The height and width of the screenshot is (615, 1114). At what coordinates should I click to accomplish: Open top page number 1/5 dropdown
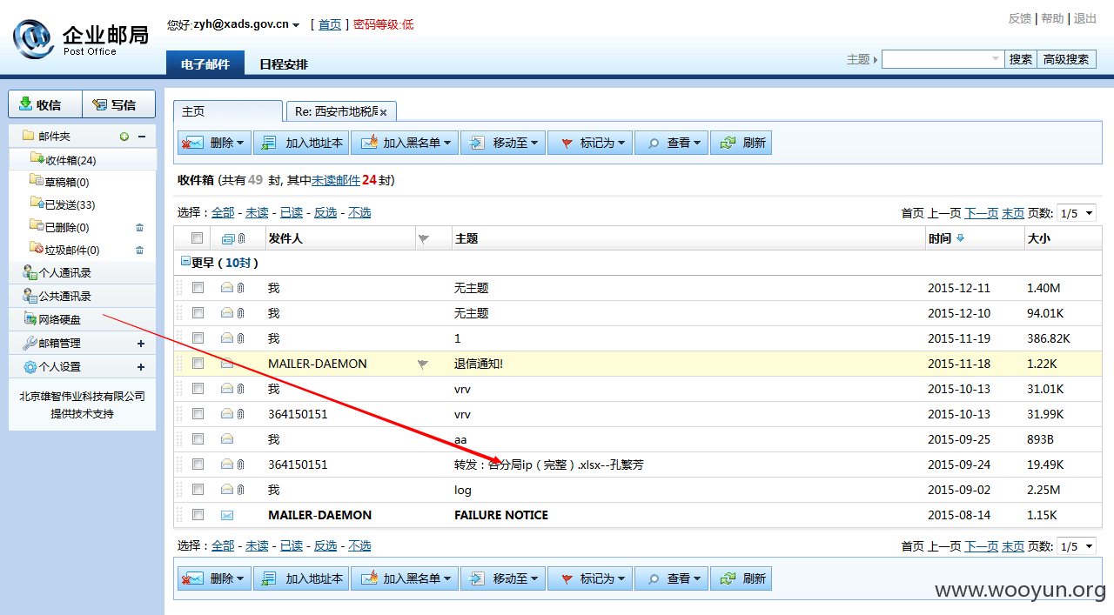tap(1076, 213)
